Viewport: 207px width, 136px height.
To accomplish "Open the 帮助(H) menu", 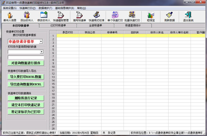I will (82, 8).
